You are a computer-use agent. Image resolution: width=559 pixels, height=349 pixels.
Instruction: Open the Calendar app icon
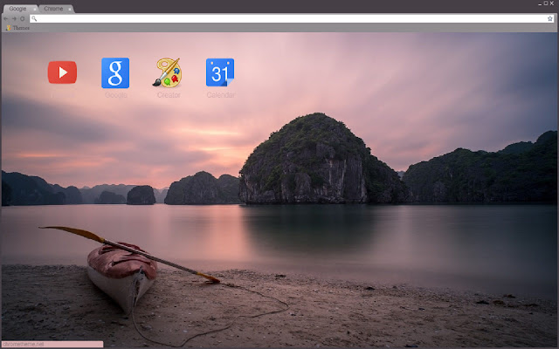[220, 72]
